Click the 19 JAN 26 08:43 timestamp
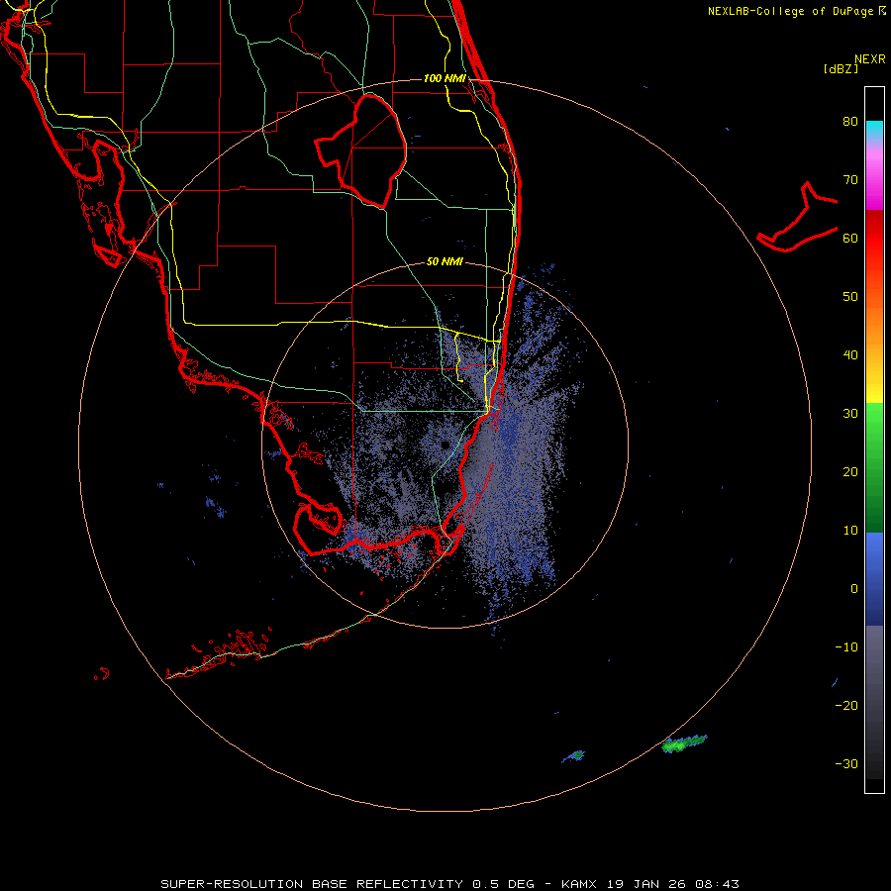891x891 pixels. [673, 884]
